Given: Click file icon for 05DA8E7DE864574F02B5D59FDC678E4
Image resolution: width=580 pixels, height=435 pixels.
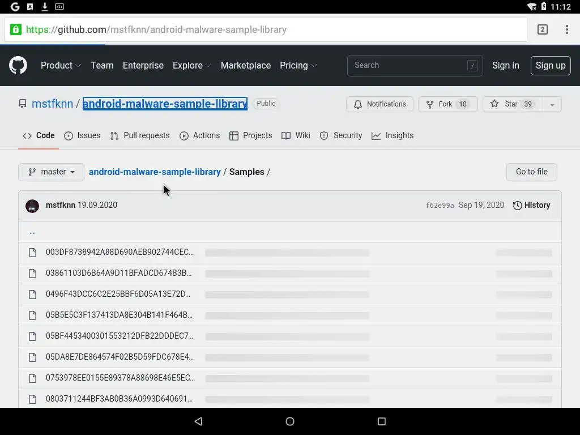Looking at the screenshot, I should 32,357.
